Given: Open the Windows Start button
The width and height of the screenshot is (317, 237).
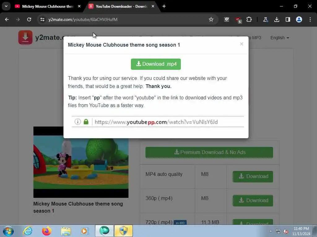Looking at the screenshot, I should tap(8, 231).
